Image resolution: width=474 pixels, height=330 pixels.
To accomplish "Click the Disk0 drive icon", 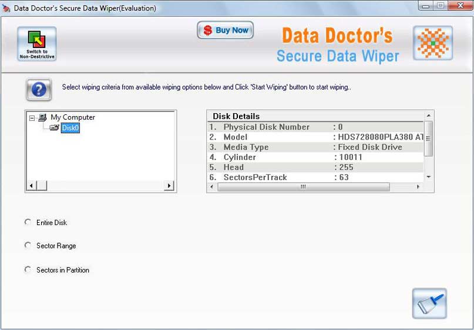I will [x=54, y=128].
